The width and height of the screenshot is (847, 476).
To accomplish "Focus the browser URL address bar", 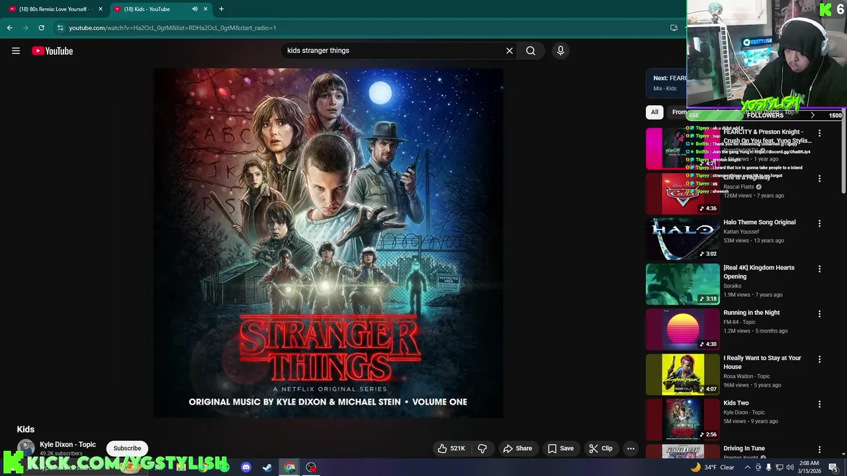I will (357, 28).
